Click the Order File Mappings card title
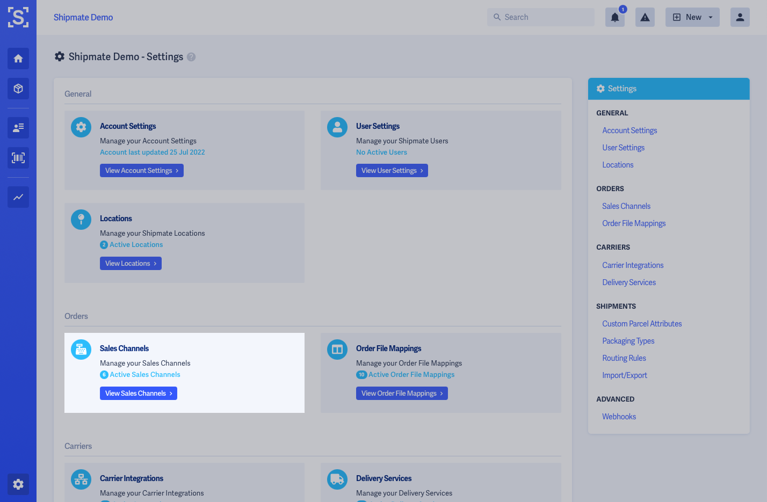The height and width of the screenshot is (502, 767). [x=388, y=348]
